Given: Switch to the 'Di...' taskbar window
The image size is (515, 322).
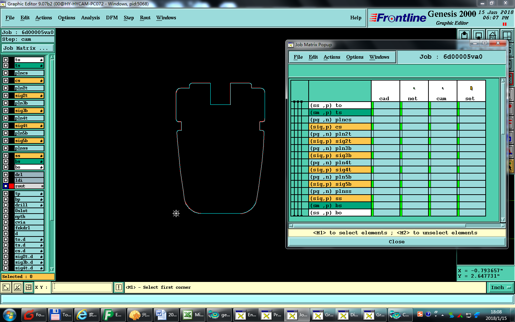Looking at the screenshot, I should coord(349,315).
